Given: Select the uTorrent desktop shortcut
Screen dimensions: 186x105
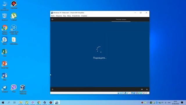Looking at the screenshot, I should tap(14, 17).
